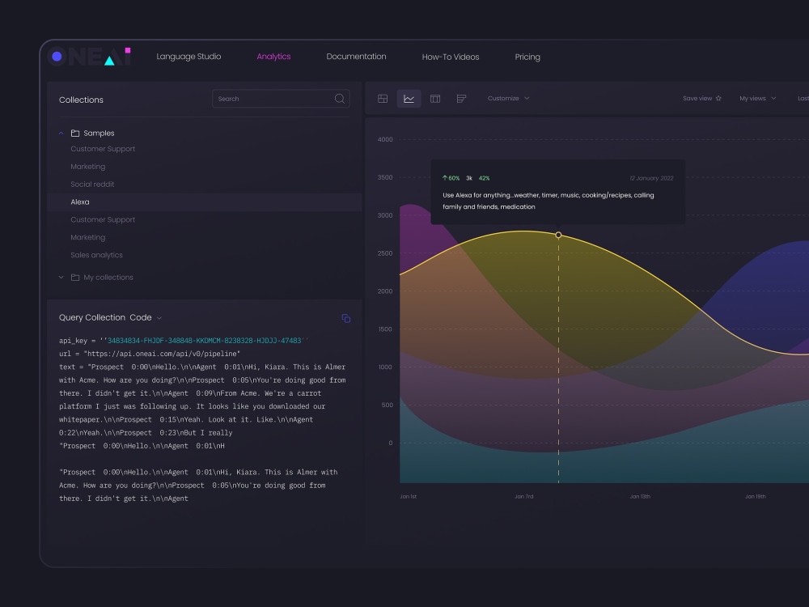Switch to the list bars view
This screenshot has height=607, width=809.
pyautogui.click(x=462, y=99)
